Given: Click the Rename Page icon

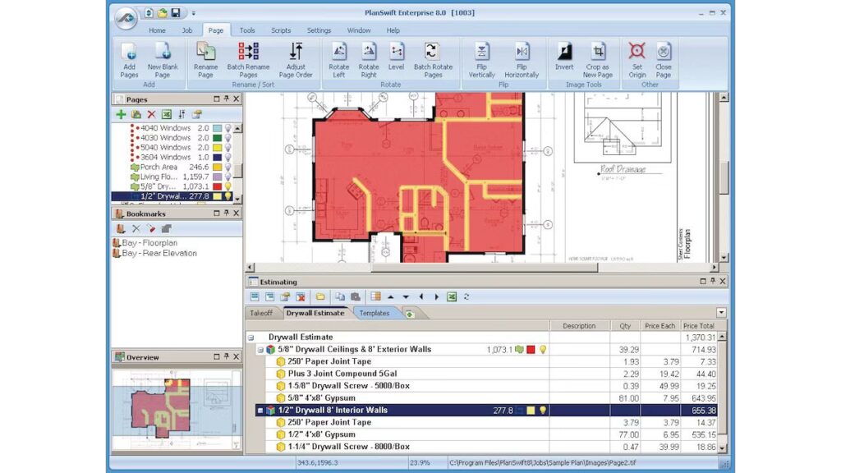Looking at the screenshot, I should (205, 59).
